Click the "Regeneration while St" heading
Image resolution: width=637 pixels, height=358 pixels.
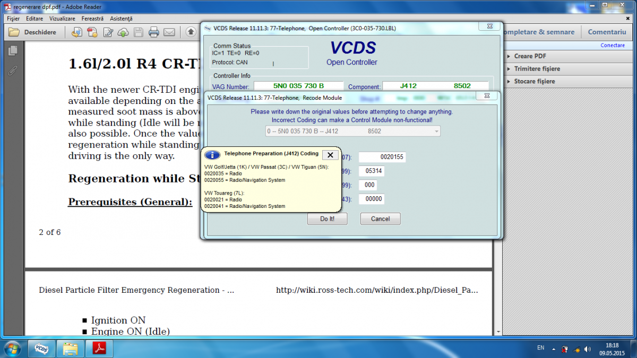point(134,178)
